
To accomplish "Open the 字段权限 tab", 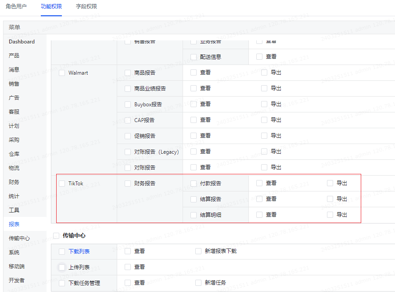I will tap(86, 7).
